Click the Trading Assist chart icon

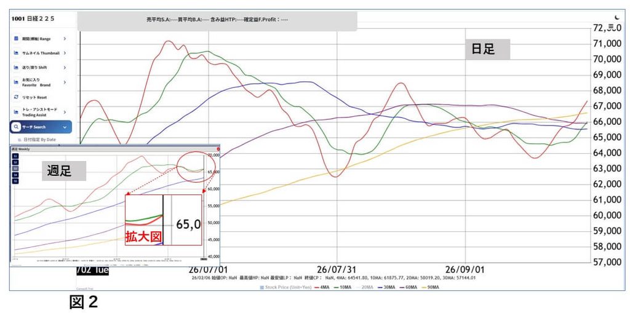17,112
